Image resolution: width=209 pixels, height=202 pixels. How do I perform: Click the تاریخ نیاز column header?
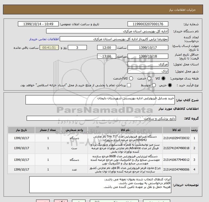[x=21, y=130]
